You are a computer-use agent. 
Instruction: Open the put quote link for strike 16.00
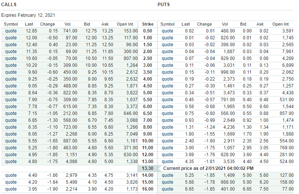[x=167, y=189]
